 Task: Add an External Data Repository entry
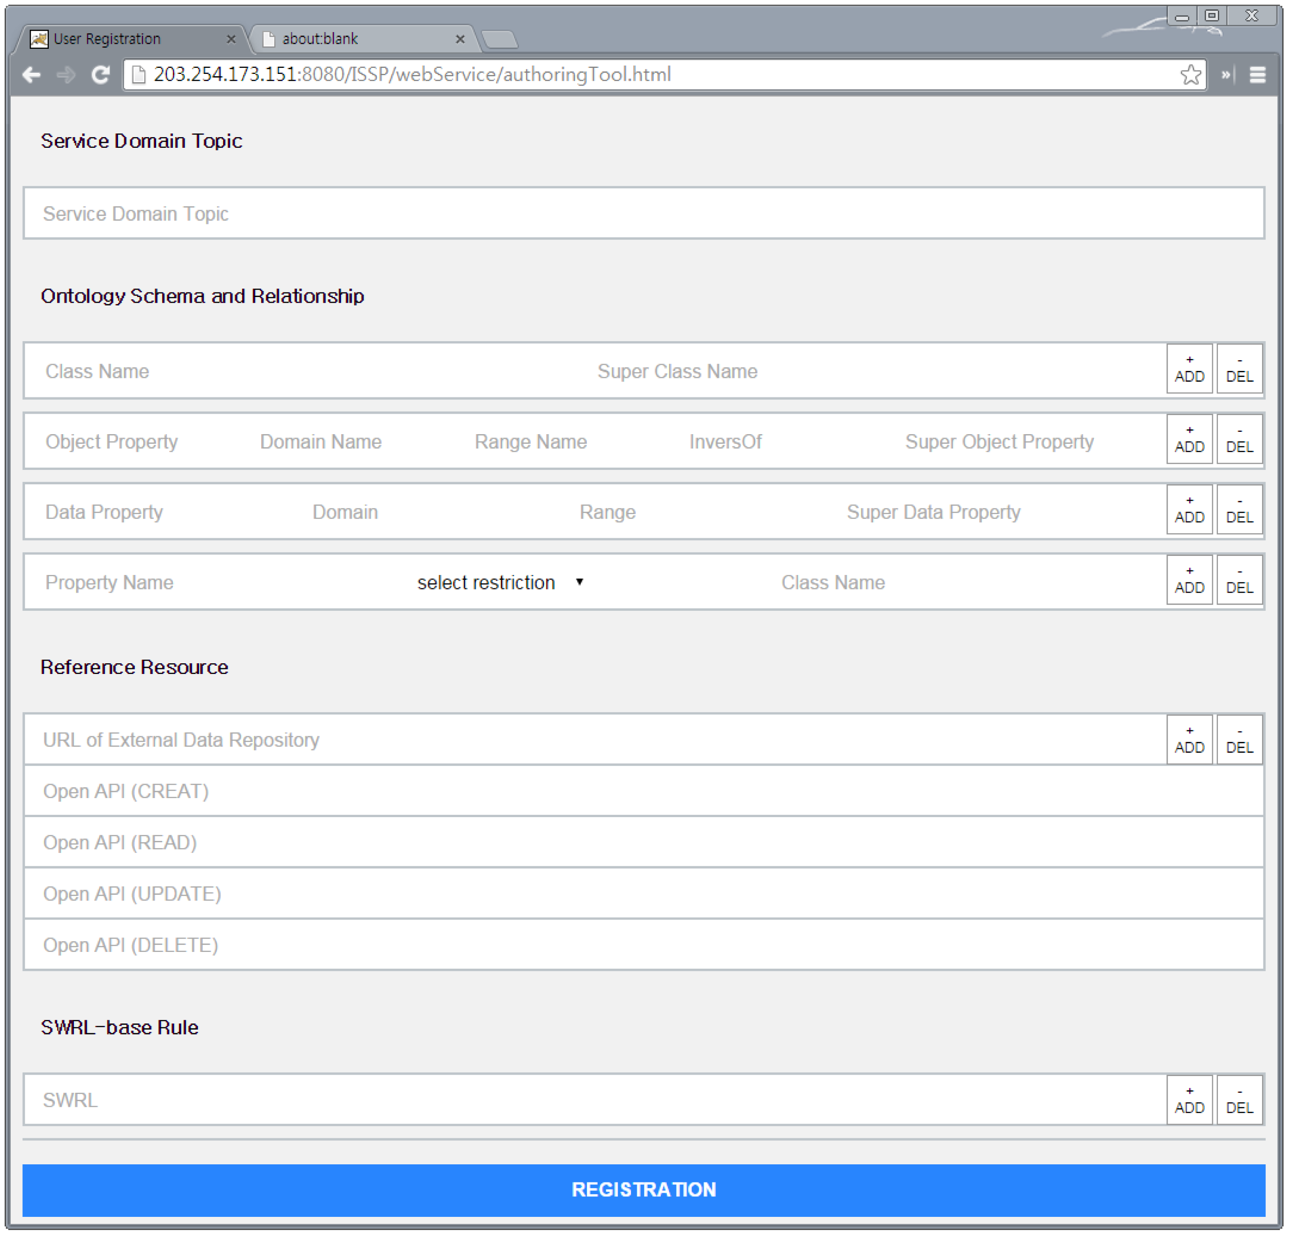point(1189,740)
